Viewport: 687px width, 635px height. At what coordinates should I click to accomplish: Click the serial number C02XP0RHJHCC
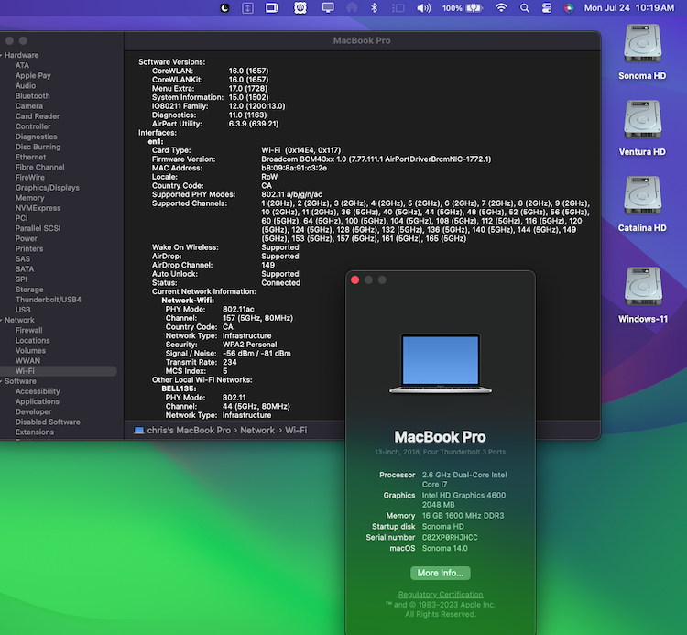coord(450,537)
